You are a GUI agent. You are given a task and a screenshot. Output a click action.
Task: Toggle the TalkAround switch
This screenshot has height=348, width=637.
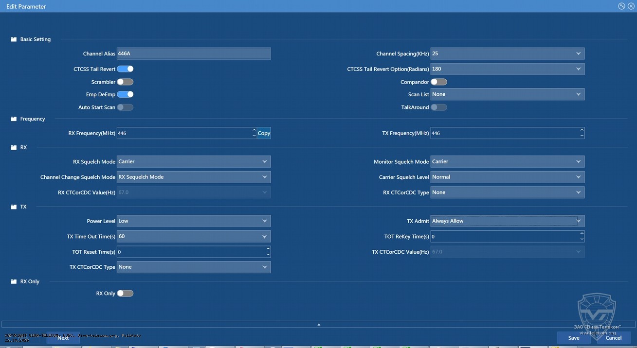439,107
